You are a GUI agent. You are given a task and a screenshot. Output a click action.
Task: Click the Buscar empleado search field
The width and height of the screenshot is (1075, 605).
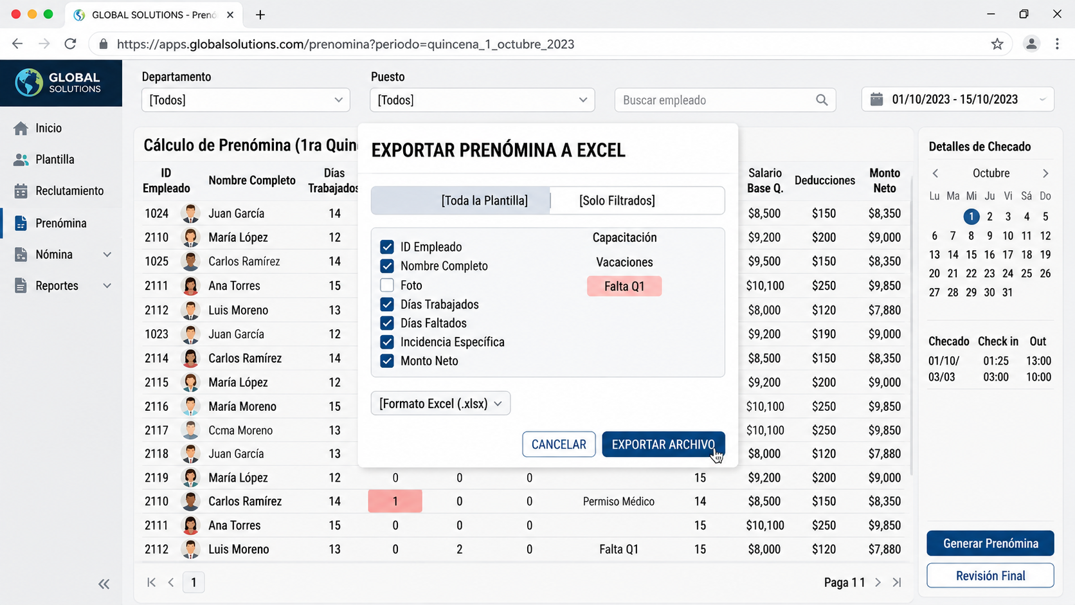tap(725, 100)
